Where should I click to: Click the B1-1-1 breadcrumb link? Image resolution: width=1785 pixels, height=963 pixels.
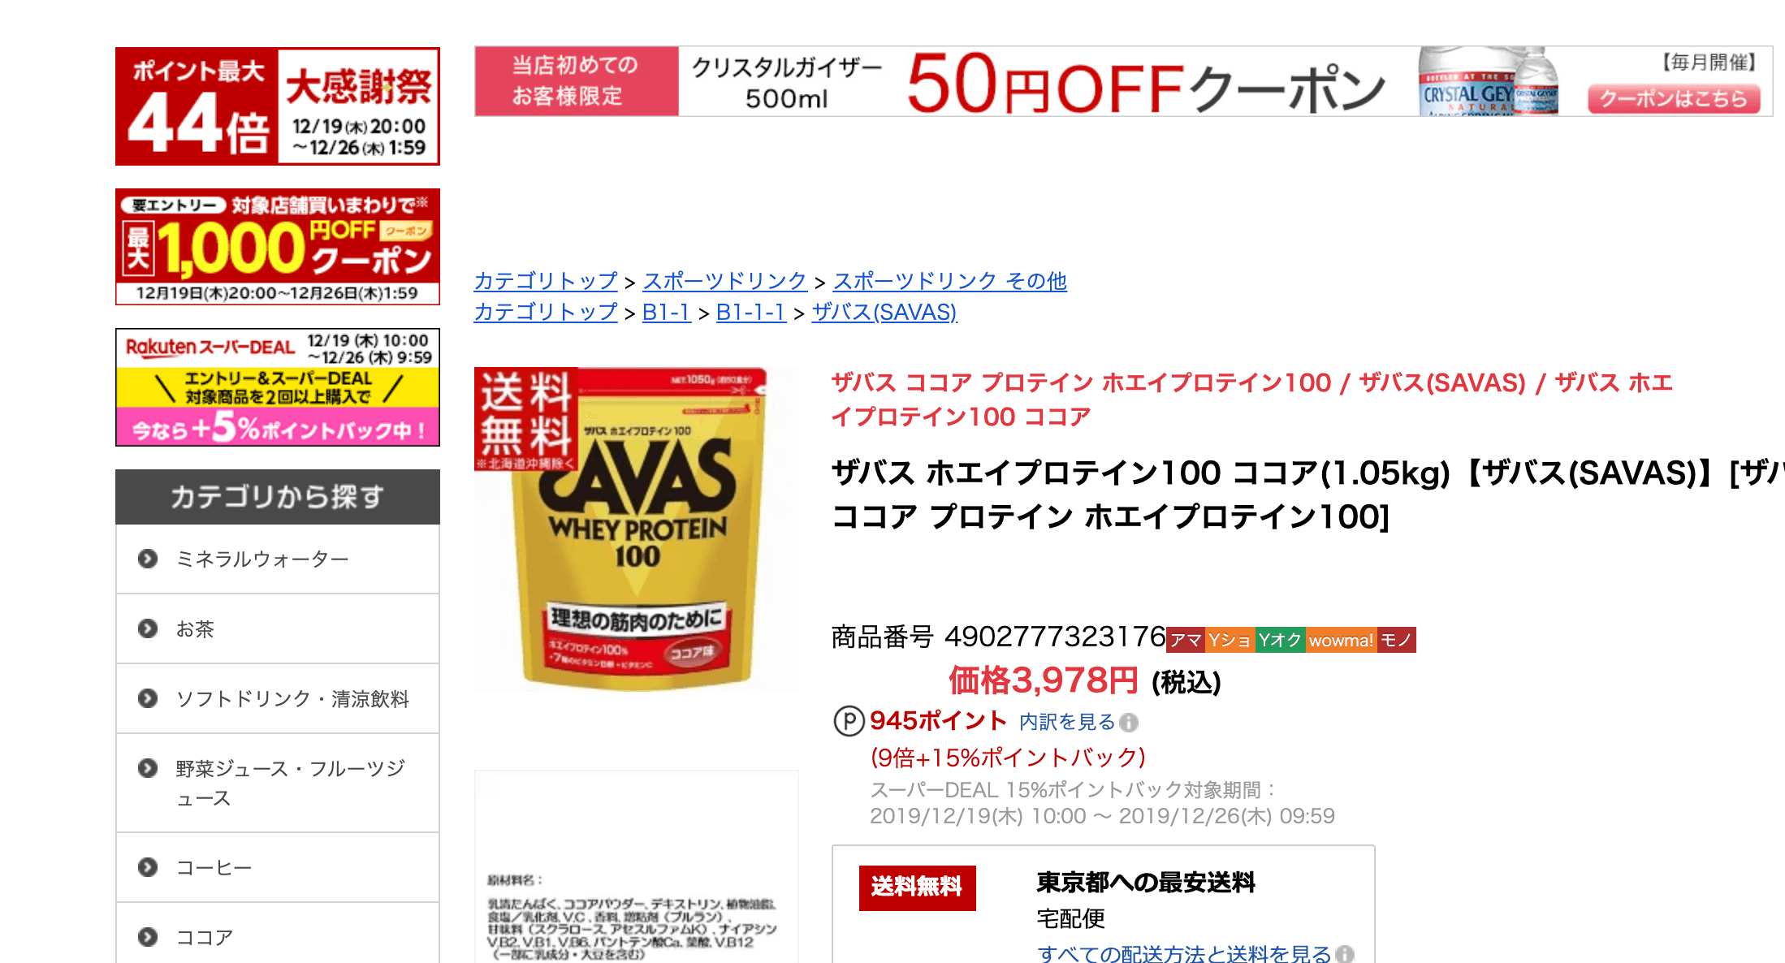pyautogui.click(x=751, y=312)
